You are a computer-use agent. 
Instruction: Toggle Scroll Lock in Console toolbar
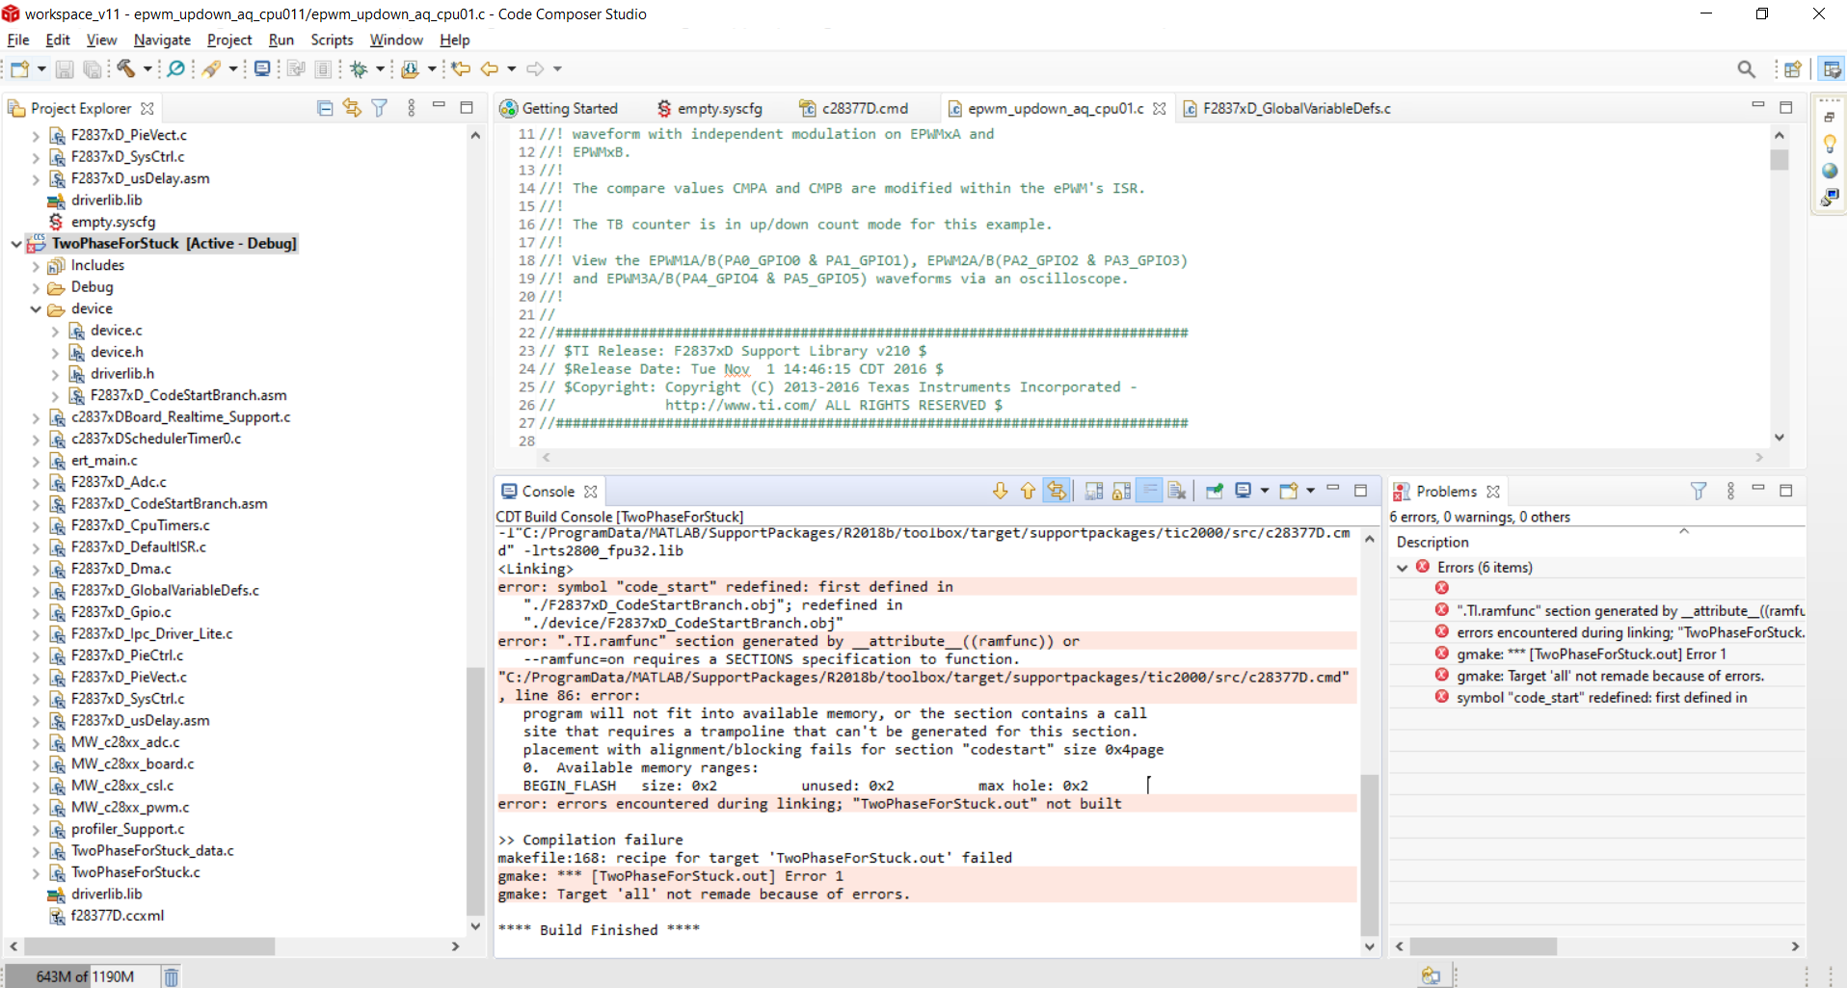(x=1121, y=491)
